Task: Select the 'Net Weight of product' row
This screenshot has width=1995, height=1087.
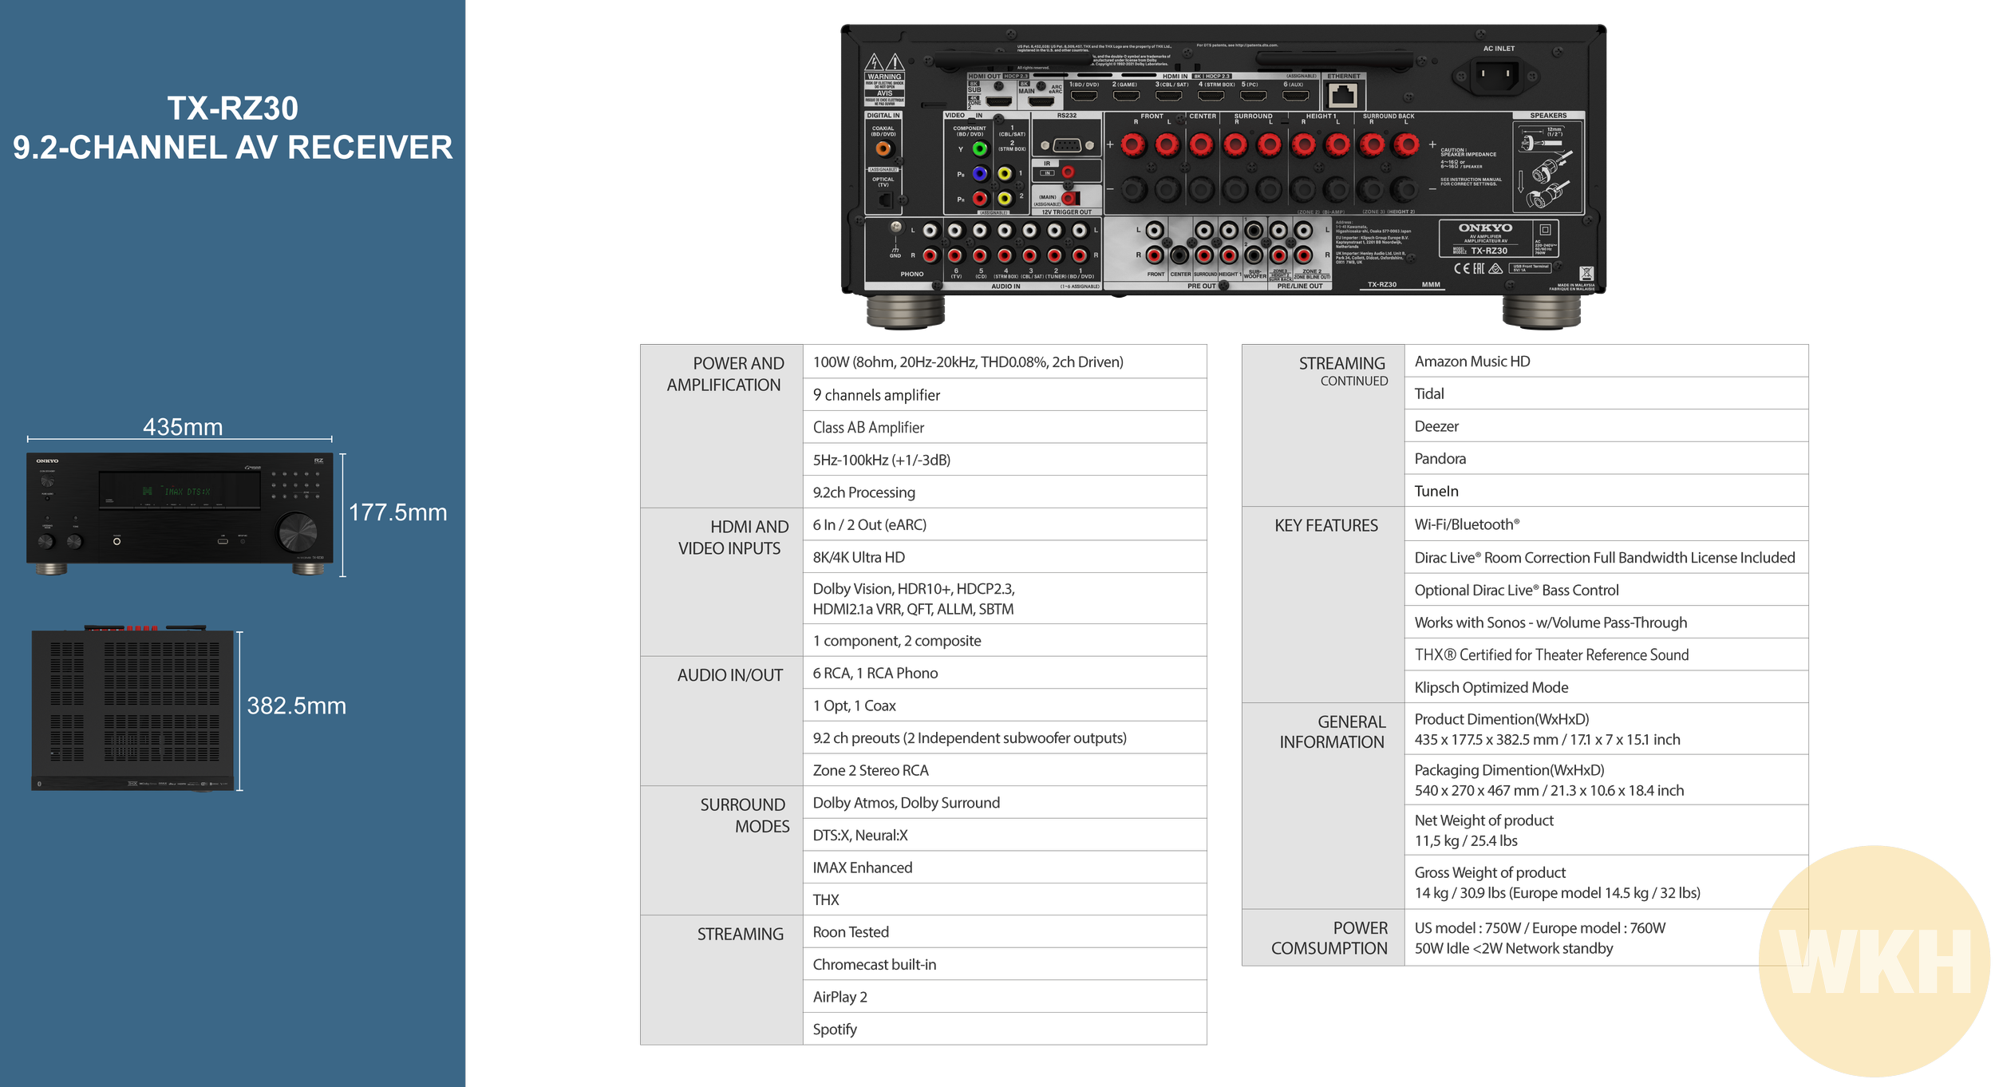Action: (1606, 830)
